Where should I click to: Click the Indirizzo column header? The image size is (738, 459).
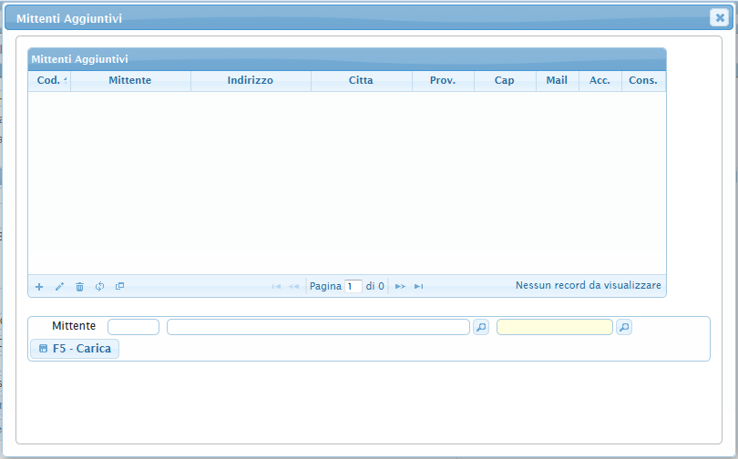tap(251, 81)
